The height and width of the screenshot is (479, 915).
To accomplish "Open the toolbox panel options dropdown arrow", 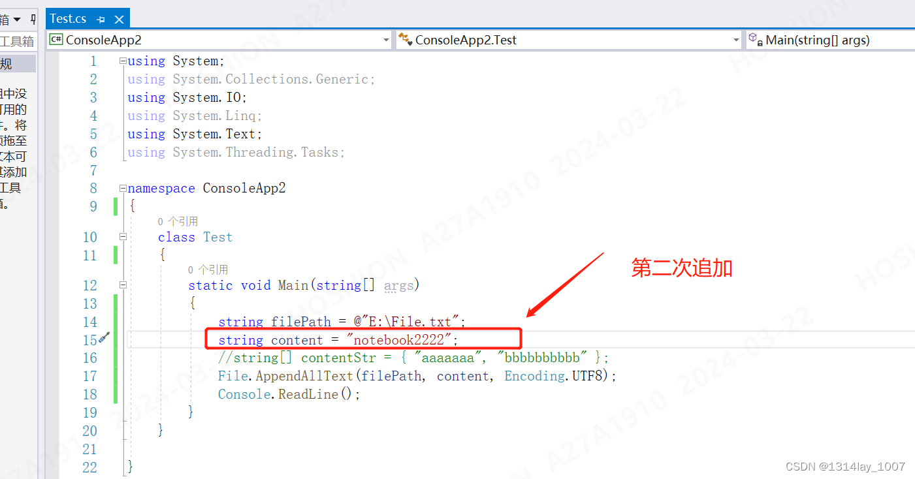I will click(17, 20).
